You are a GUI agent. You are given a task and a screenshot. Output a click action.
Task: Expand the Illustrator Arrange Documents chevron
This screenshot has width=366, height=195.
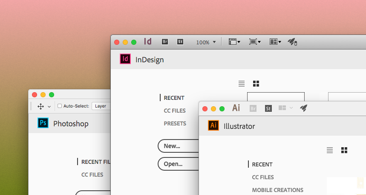click(x=291, y=108)
